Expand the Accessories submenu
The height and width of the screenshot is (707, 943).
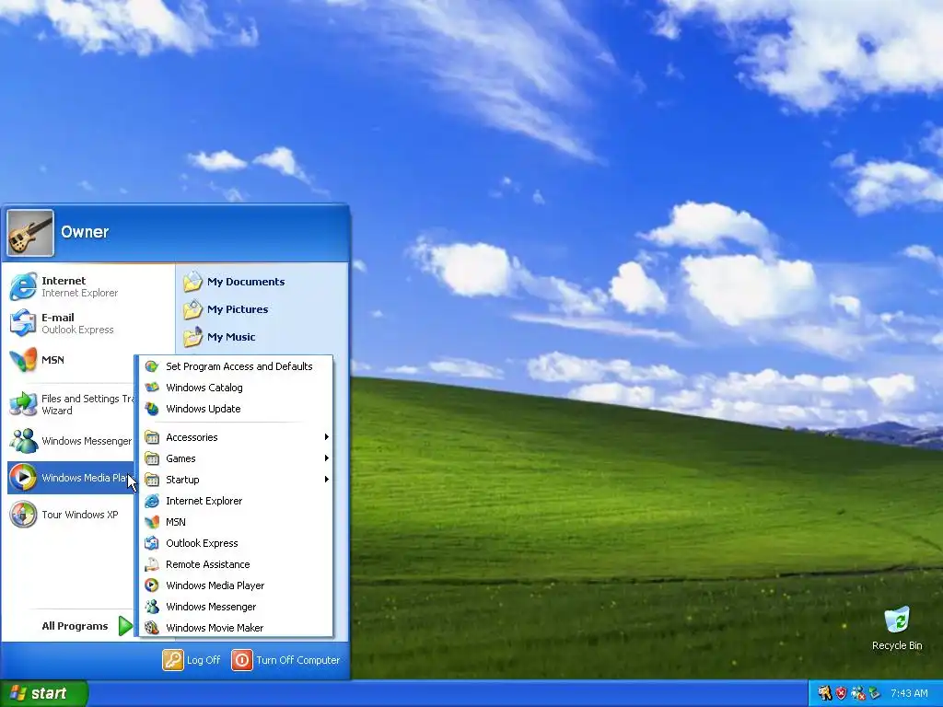236,437
